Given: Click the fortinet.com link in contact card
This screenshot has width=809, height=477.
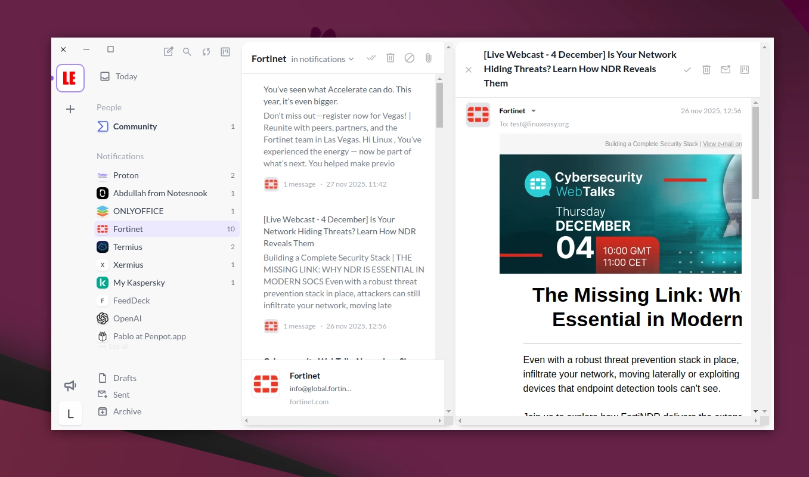Looking at the screenshot, I should [309, 402].
